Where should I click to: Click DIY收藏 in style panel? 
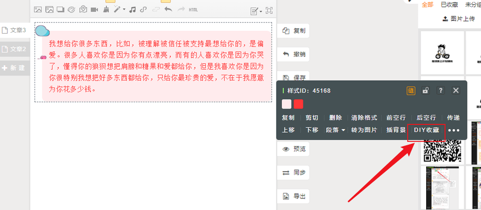[426, 130]
